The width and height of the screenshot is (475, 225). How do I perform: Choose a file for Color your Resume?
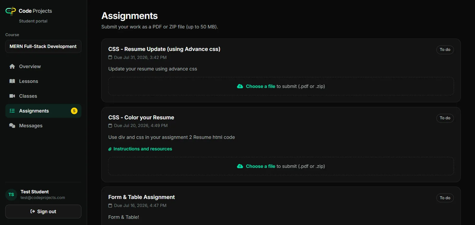tap(260, 166)
